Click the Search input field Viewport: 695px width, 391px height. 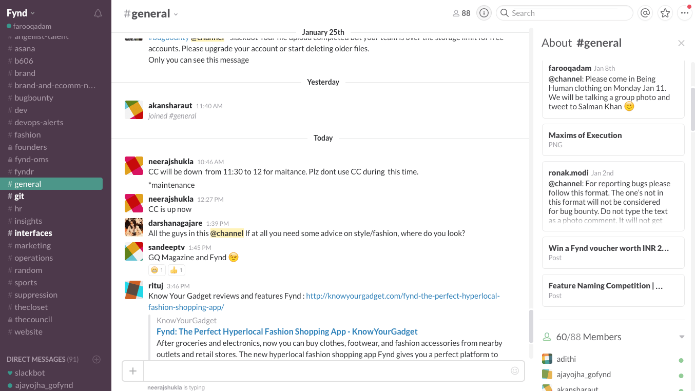(x=565, y=13)
